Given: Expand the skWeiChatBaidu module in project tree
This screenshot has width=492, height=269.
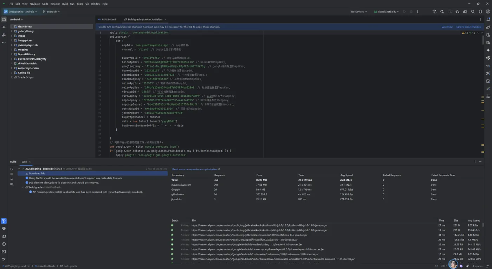Looking at the screenshot, I should [12, 64].
